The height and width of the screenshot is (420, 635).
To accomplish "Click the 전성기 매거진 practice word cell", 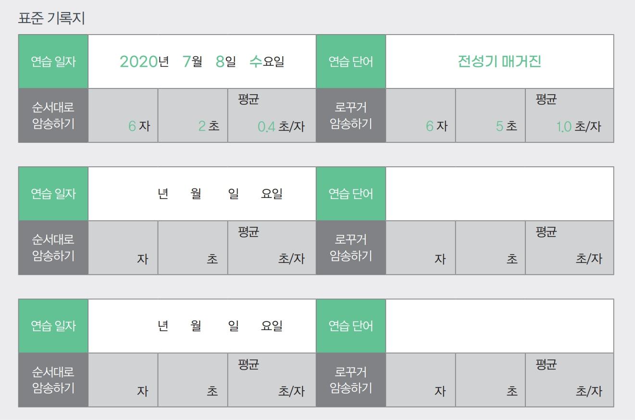I will coord(499,62).
